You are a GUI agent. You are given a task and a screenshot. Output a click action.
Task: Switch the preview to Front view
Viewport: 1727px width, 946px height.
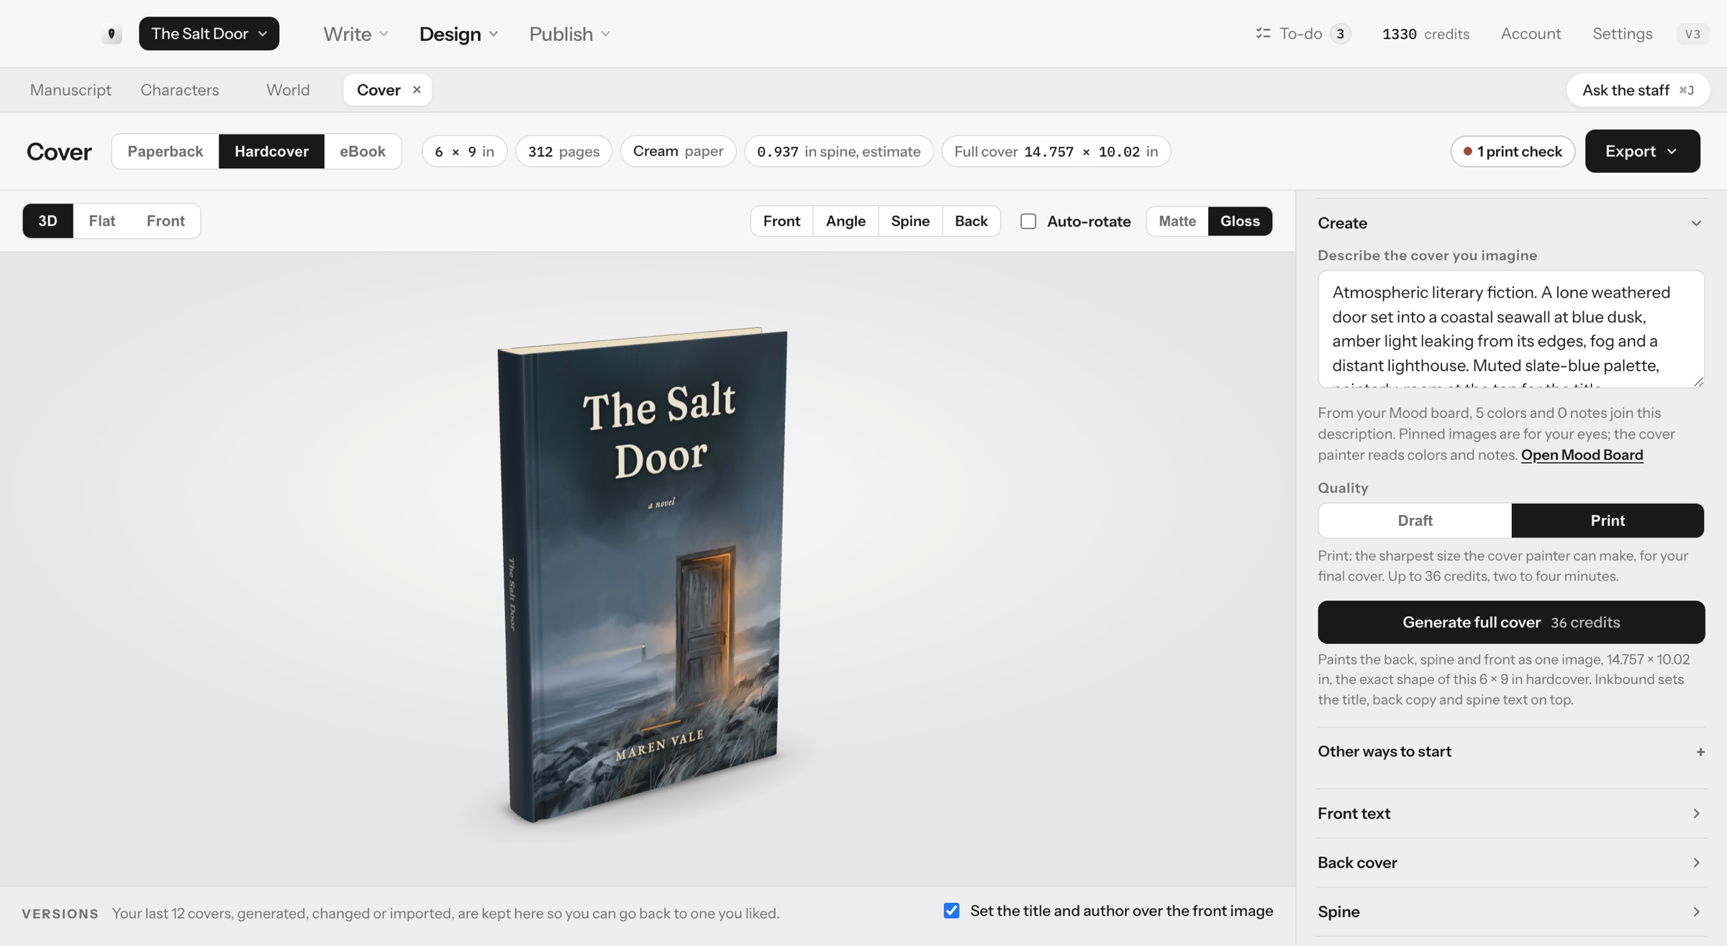(x=166, y=221)
